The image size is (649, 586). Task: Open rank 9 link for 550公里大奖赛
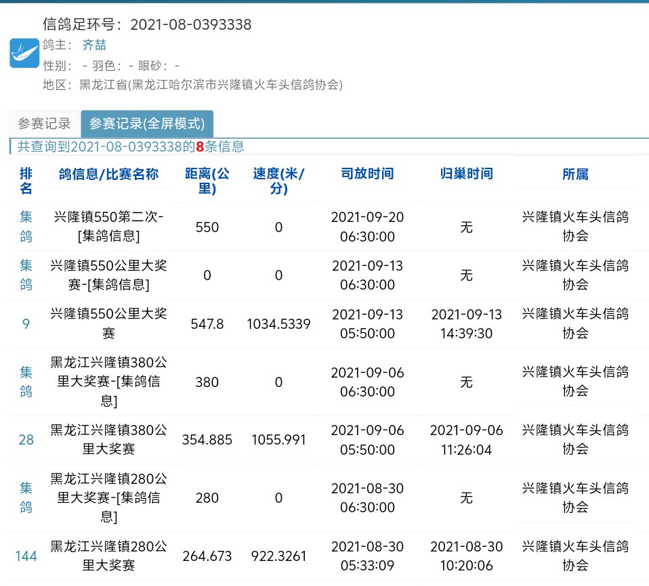coord(26,324)
